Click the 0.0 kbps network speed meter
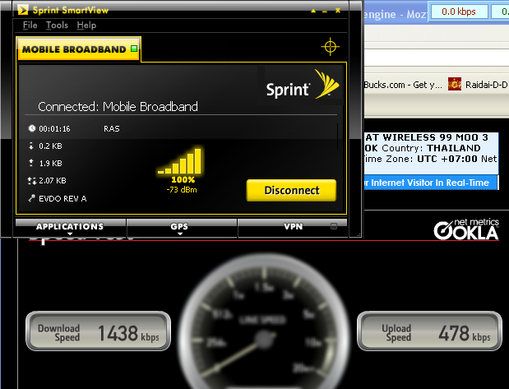Screen dimensions: 509x389 [x=458, y=12]
